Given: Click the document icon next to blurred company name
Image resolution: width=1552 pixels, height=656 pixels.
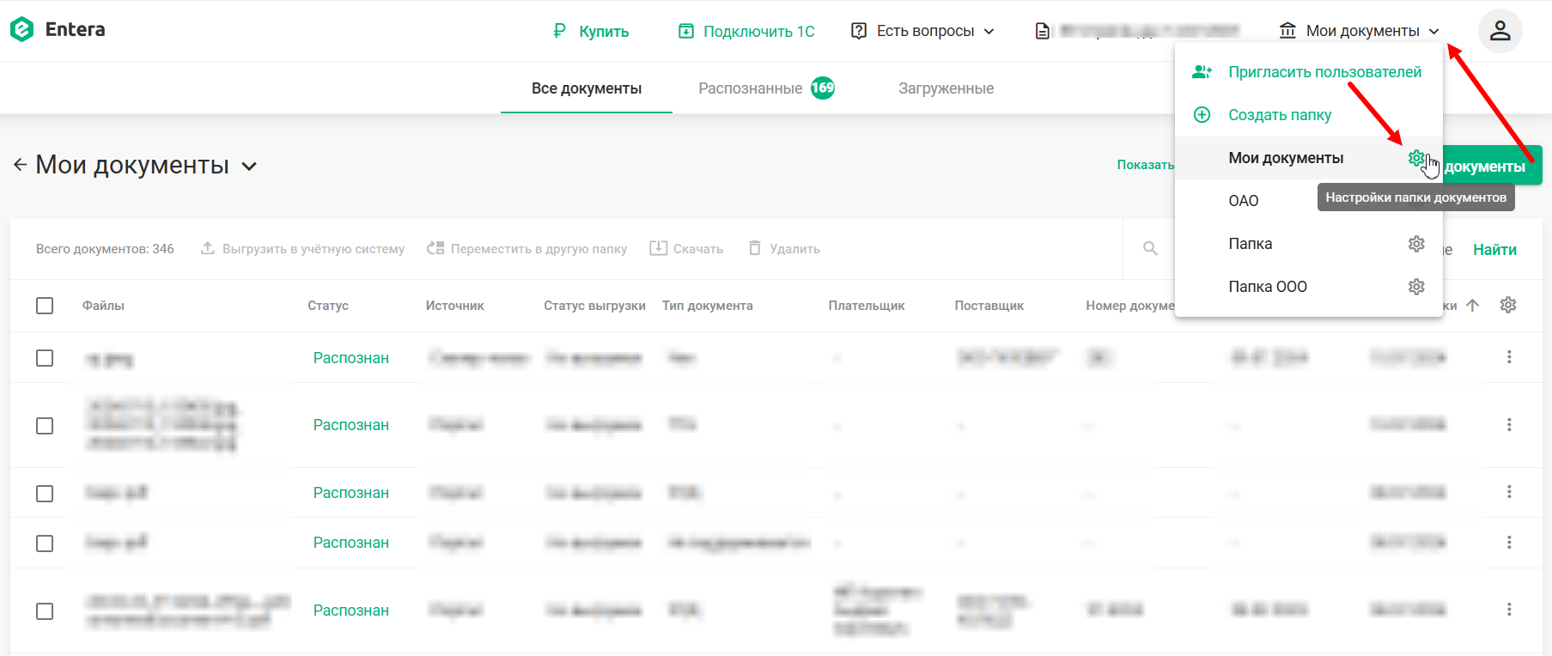Looking at the screenshot, I should click(x=1042, y=31).
